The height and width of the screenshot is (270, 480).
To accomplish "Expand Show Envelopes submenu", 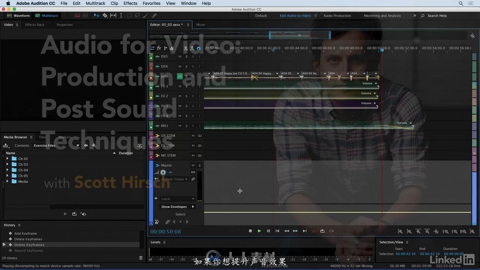I will click(178, 207).
